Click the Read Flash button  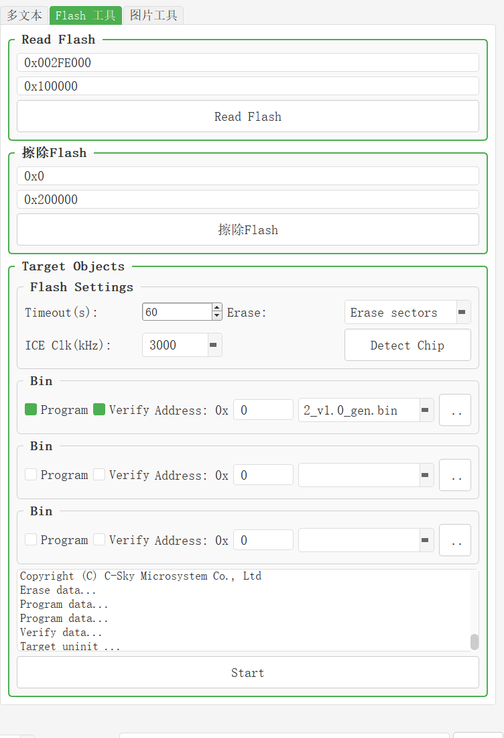[x=248, y=116]
